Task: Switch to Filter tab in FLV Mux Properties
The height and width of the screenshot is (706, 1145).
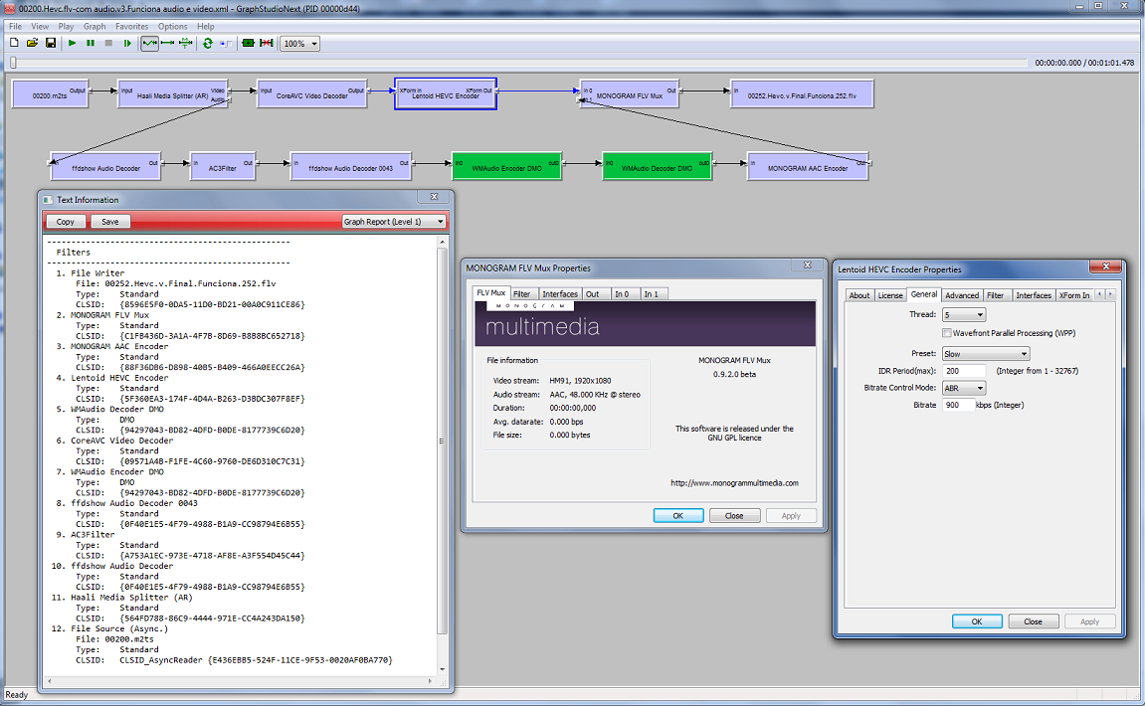Action: [521, 294]
